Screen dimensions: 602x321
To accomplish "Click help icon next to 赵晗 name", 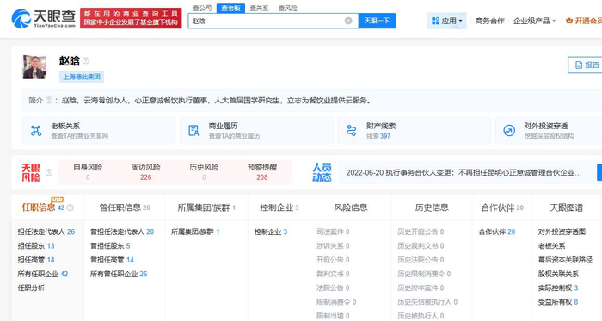I will (x=86, y=60).
